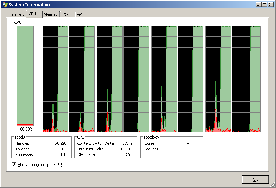
Task: Click the Handles value 50.297
Action: point(61,143)
